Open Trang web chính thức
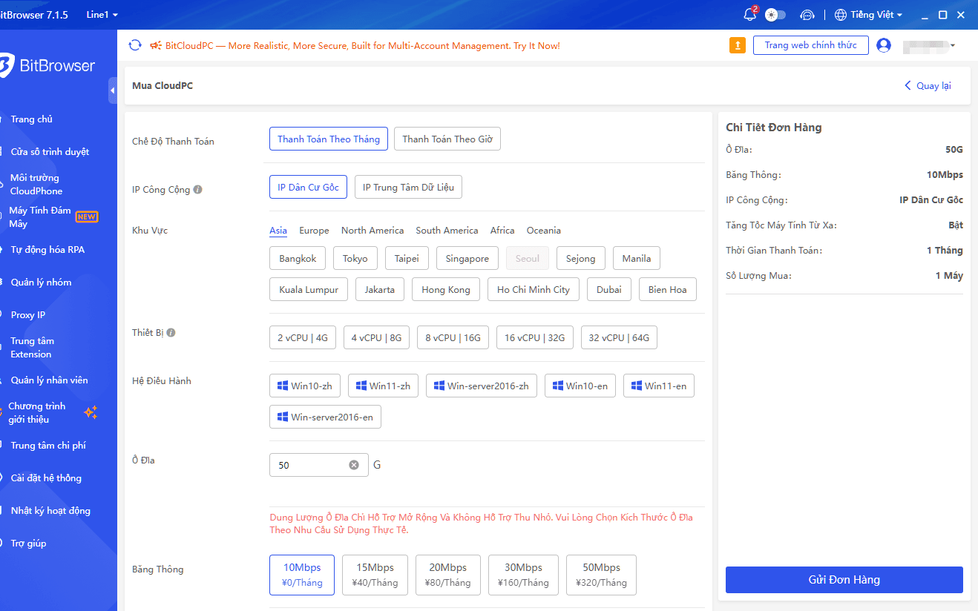 [810, 45]
